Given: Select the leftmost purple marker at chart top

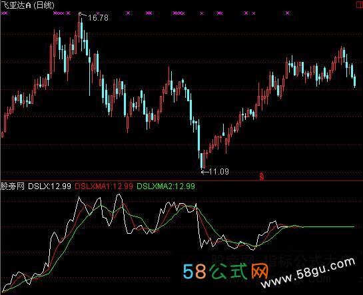Looking at the screenshot, I should (x=5, y=13).
